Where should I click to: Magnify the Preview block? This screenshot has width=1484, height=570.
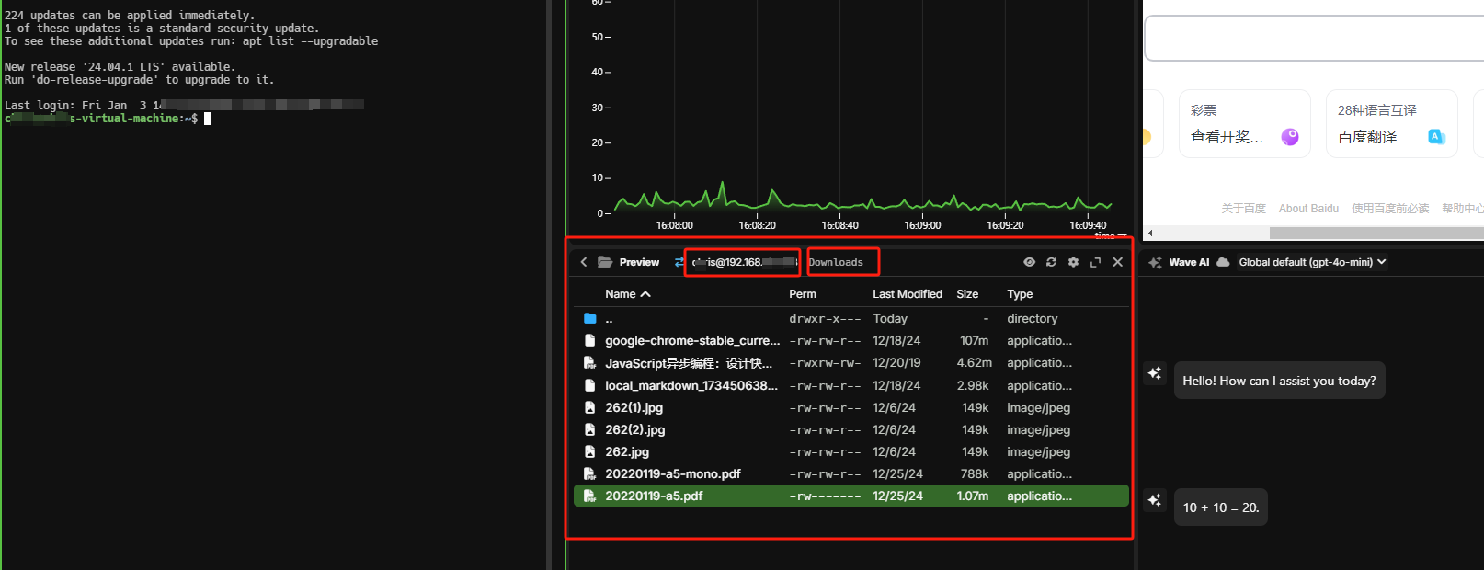click(x=1095, y=262)
